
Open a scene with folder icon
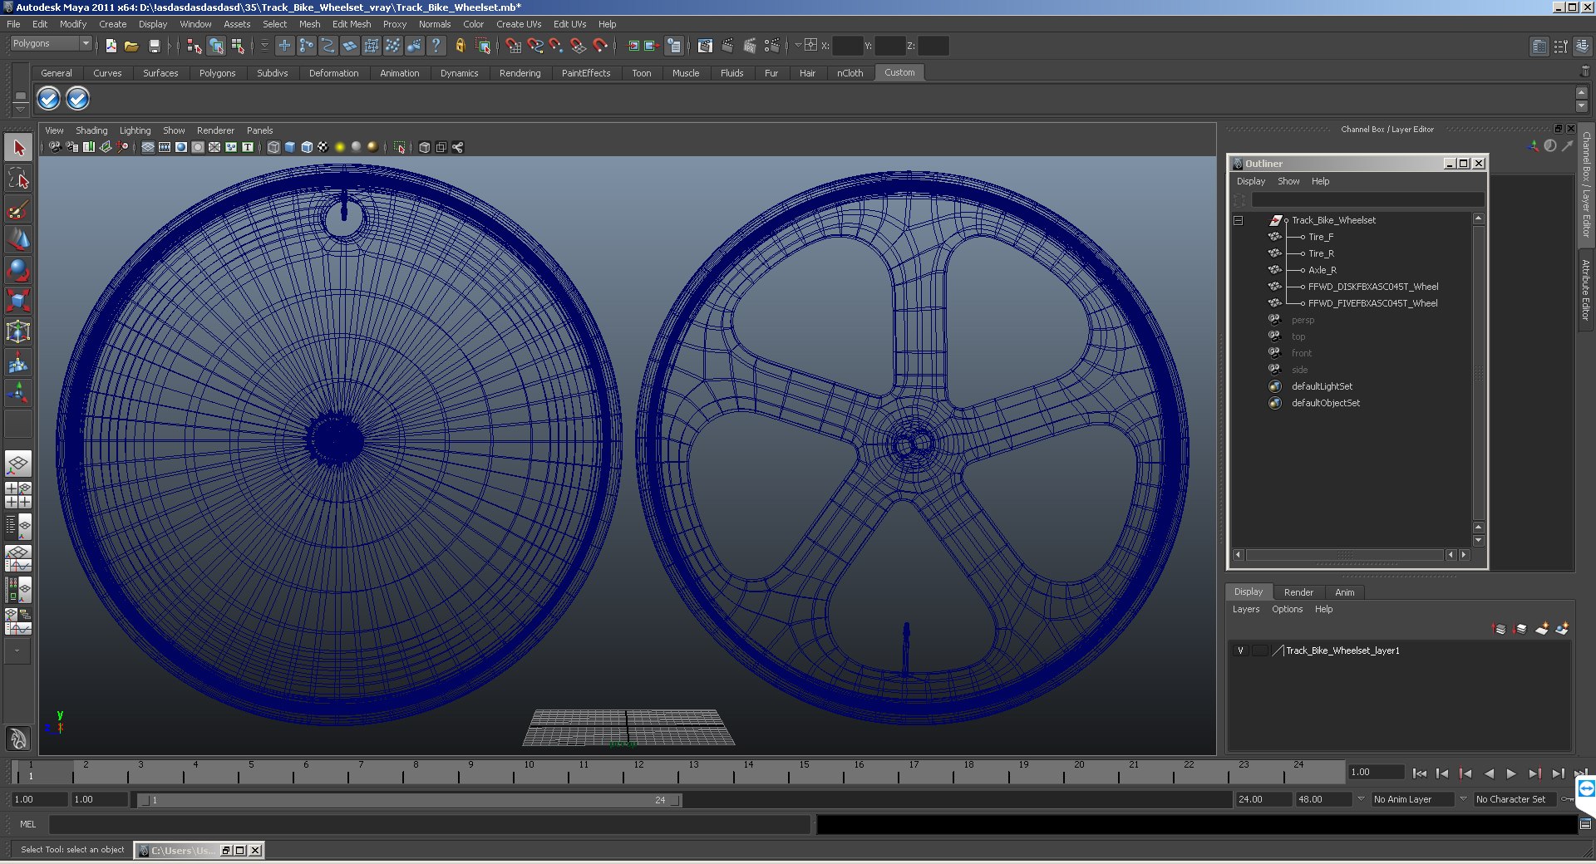point(131,46)
